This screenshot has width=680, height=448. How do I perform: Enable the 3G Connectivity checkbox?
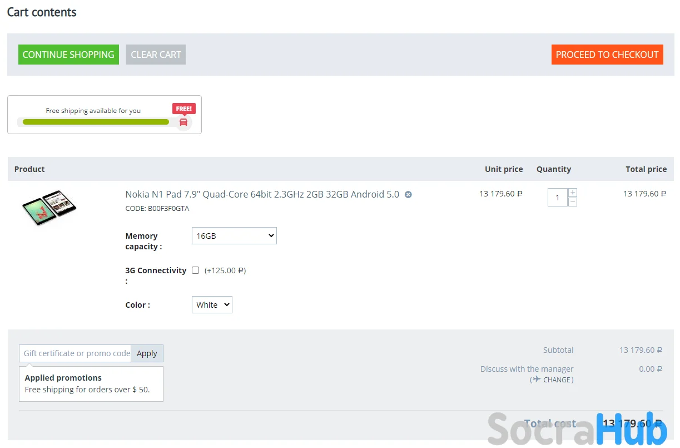(x=195, y=270)
